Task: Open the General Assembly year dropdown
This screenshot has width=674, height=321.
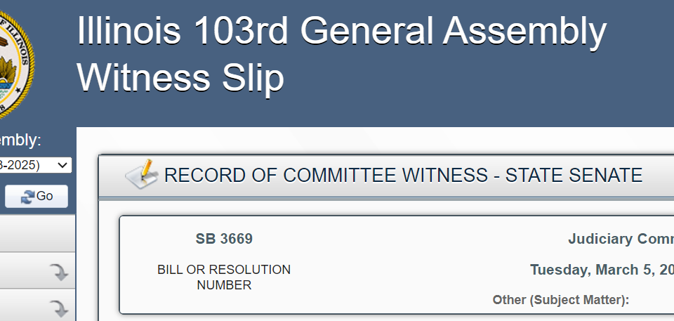Action: click(x=36, y=165)
